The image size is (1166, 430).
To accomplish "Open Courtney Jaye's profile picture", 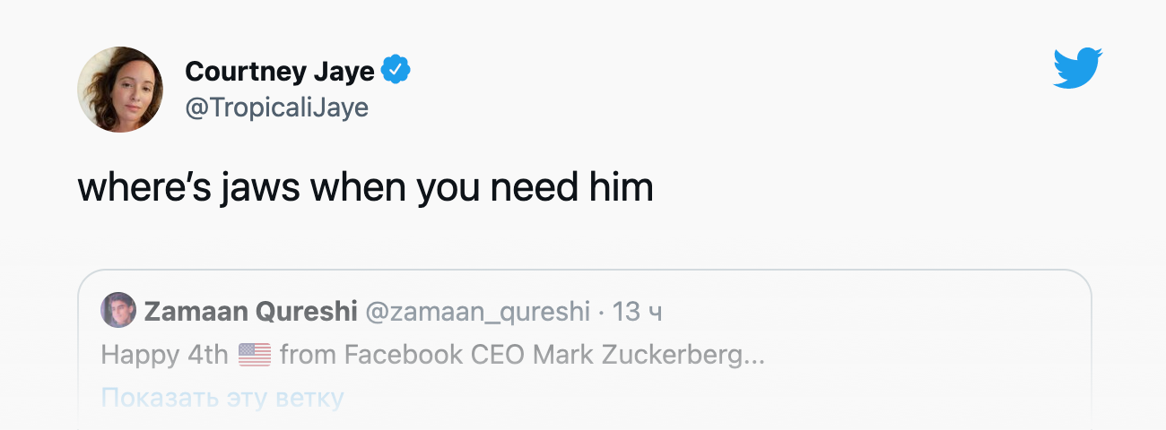I will (120, 90).
